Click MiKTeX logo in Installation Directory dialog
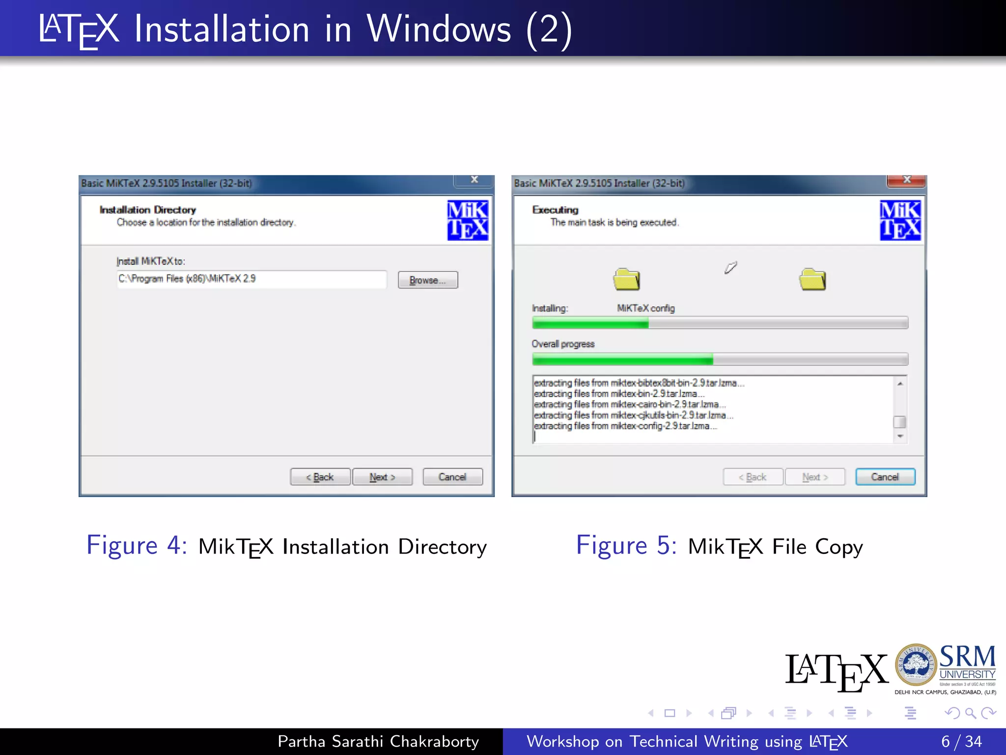The image size is (1006, 755). click(468, 220)
